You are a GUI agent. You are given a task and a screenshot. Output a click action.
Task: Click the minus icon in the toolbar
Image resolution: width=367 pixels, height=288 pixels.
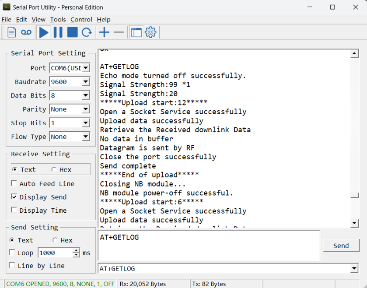point(119,32)
